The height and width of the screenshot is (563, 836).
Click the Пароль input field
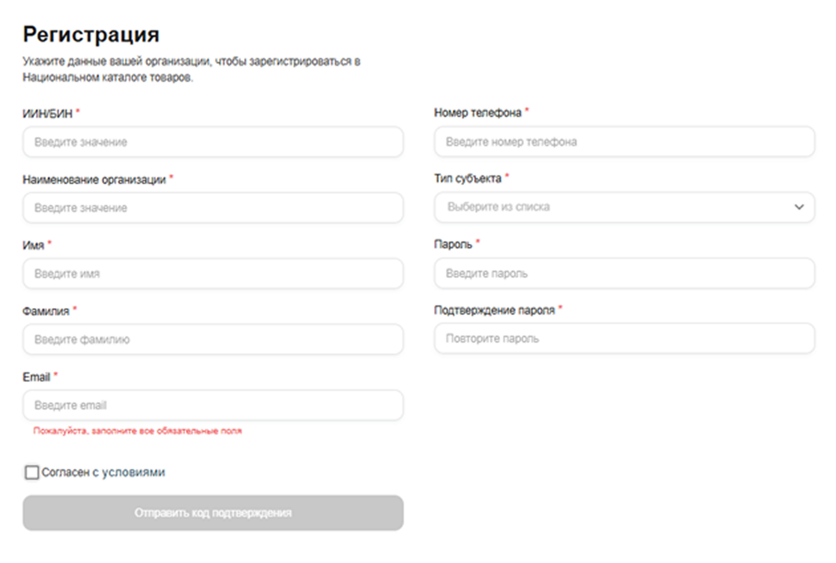point(624,273)
